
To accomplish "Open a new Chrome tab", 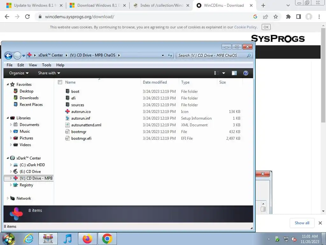I will coord(263,6).
